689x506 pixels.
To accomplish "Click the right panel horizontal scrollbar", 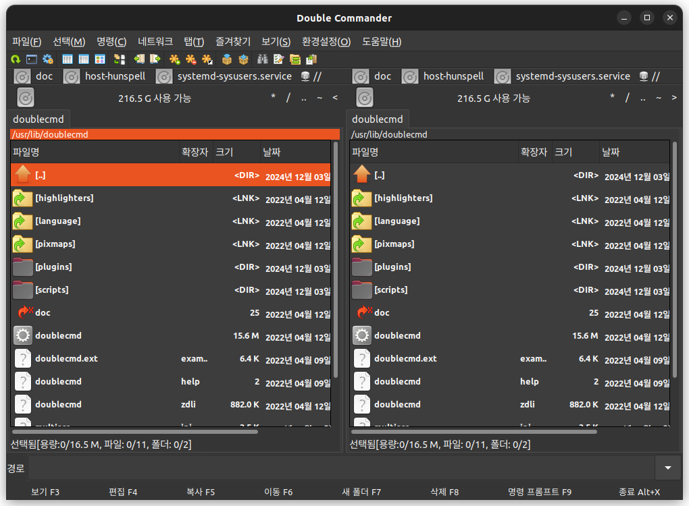I will pos(474,432).
